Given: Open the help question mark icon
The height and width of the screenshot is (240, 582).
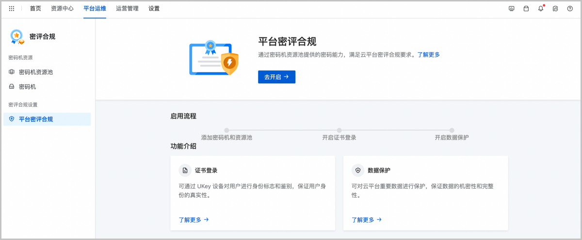Looking at the screenshot, I should (570, 9).
